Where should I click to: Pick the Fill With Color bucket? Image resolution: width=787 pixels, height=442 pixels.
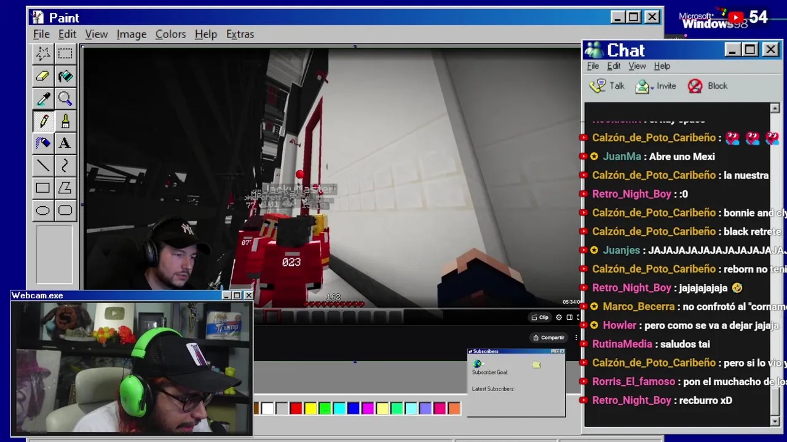point(65,76)
